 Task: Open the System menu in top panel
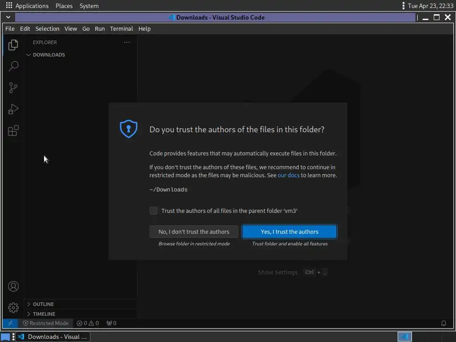coord(89,6)
